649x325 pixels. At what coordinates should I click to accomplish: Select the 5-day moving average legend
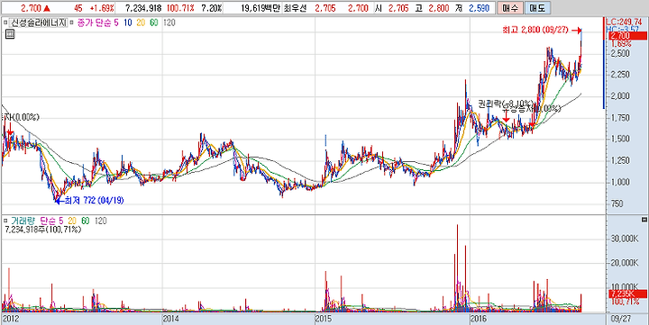[115, 23]
